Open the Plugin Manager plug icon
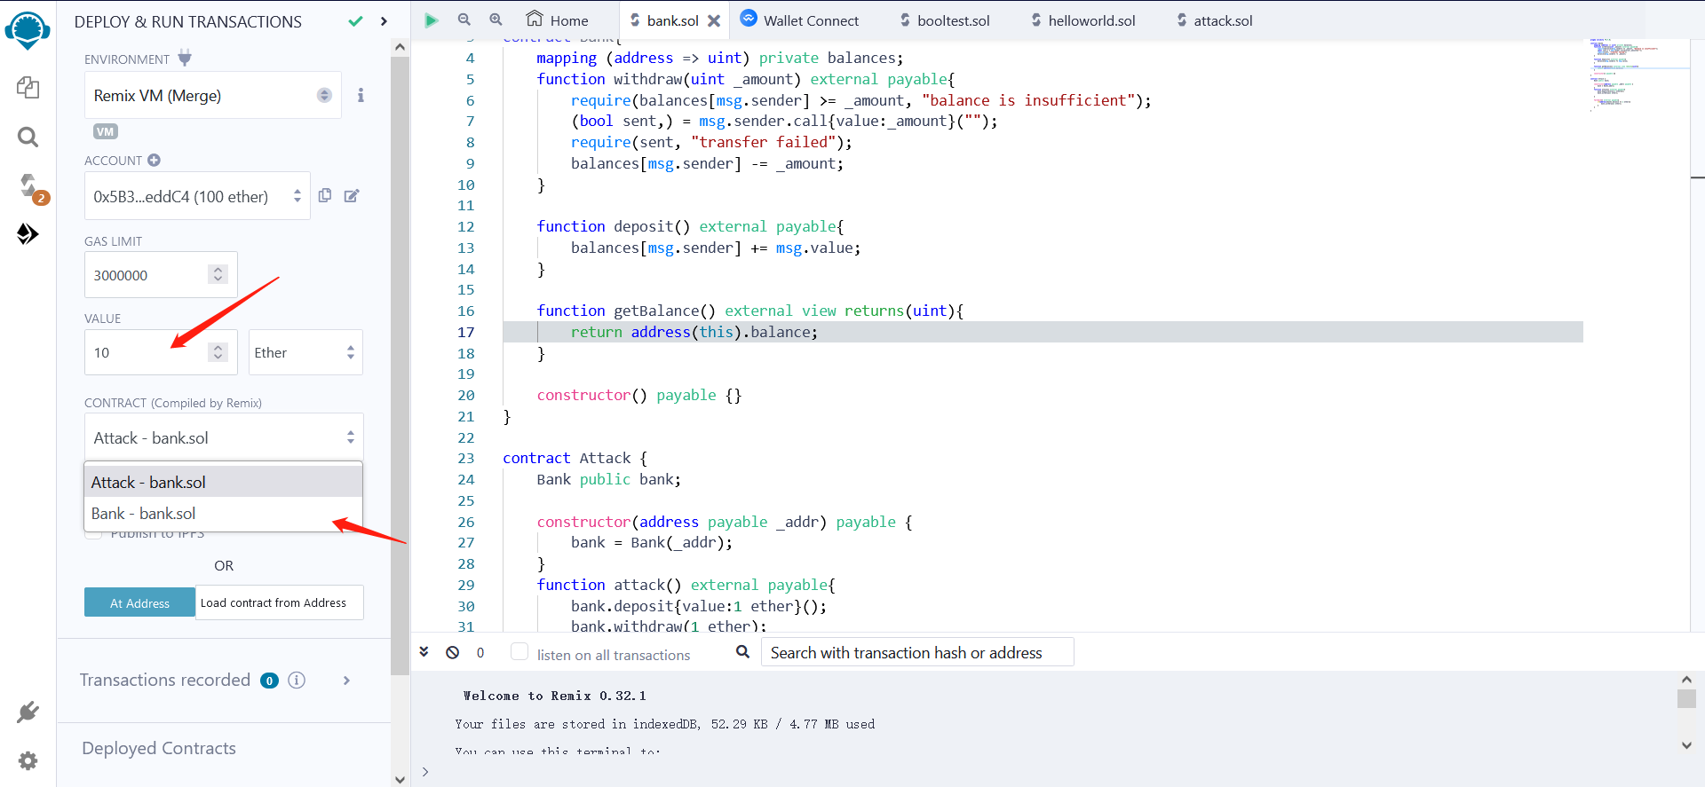Viewport: 1705px width, 787px height. pos(28,712)
